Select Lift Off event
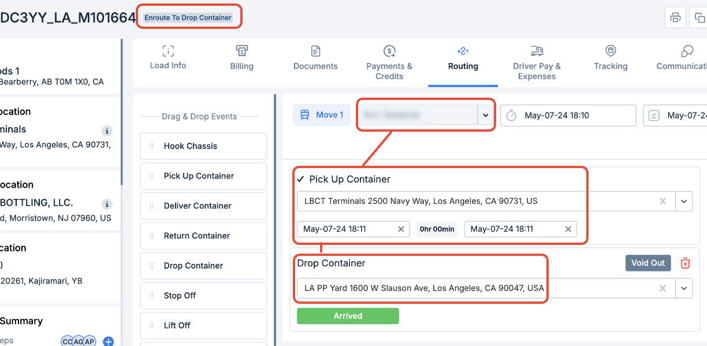707x346 pixels. point(203,326)
